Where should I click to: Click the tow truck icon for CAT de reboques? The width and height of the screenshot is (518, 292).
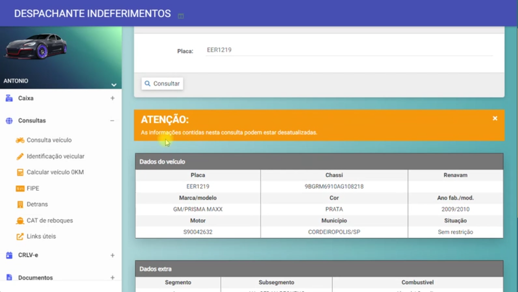20,221
